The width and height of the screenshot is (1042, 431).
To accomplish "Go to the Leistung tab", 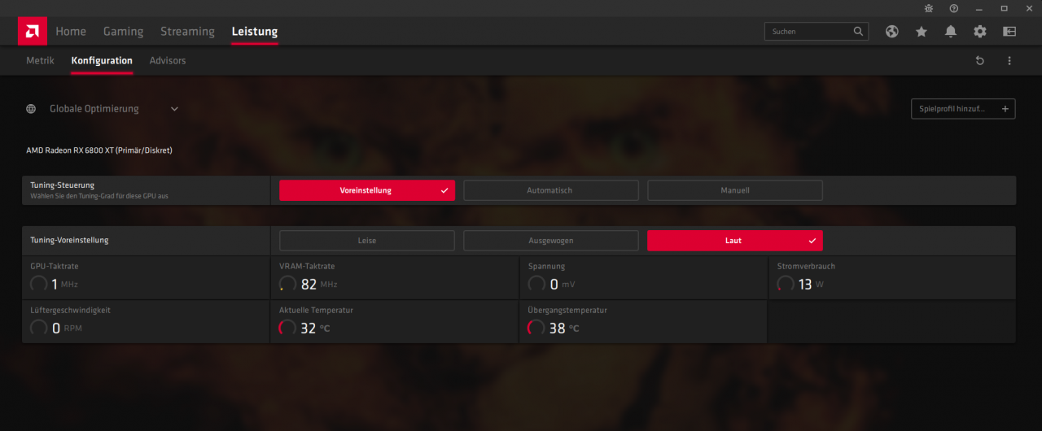I will (255, 32).
